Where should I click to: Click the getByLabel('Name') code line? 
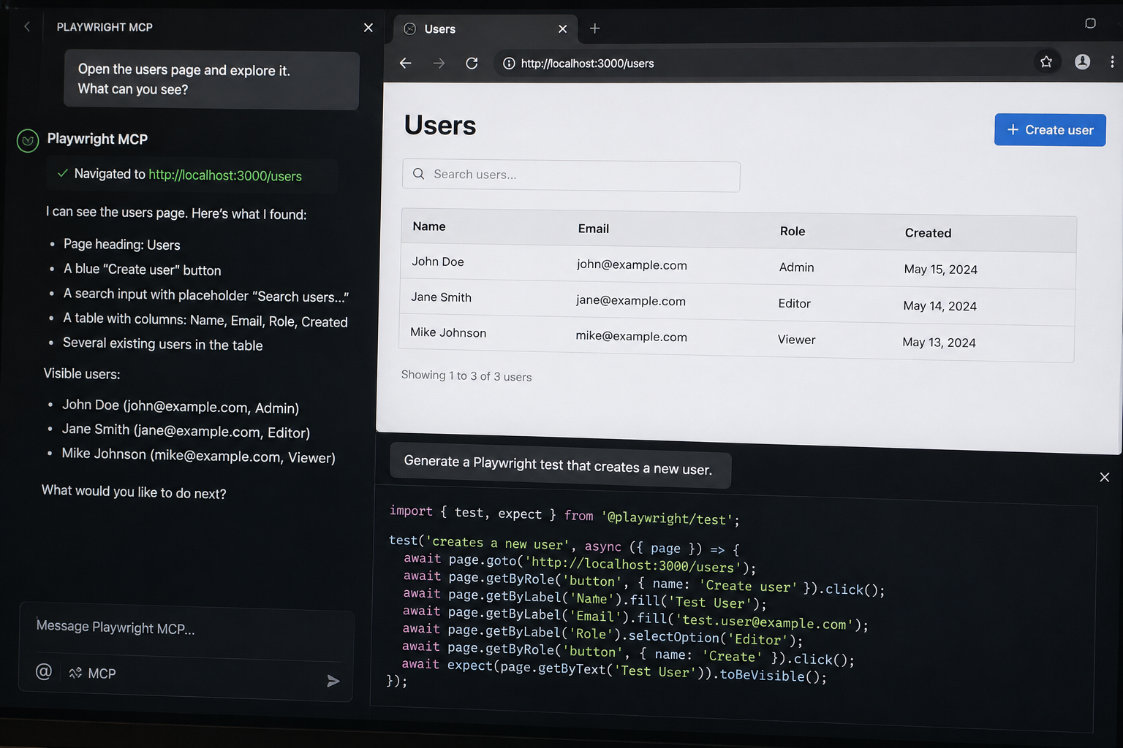click(585, 598)
